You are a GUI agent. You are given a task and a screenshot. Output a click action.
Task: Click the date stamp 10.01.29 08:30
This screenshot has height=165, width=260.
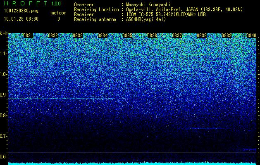21,19
